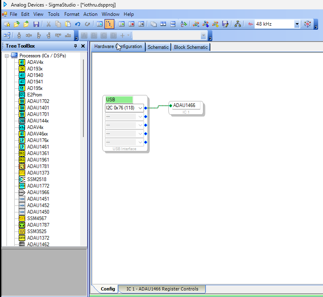This screenshot has height=297, width=323.
Task: Click the Open Project folder icon
Action: pos(17,24)
